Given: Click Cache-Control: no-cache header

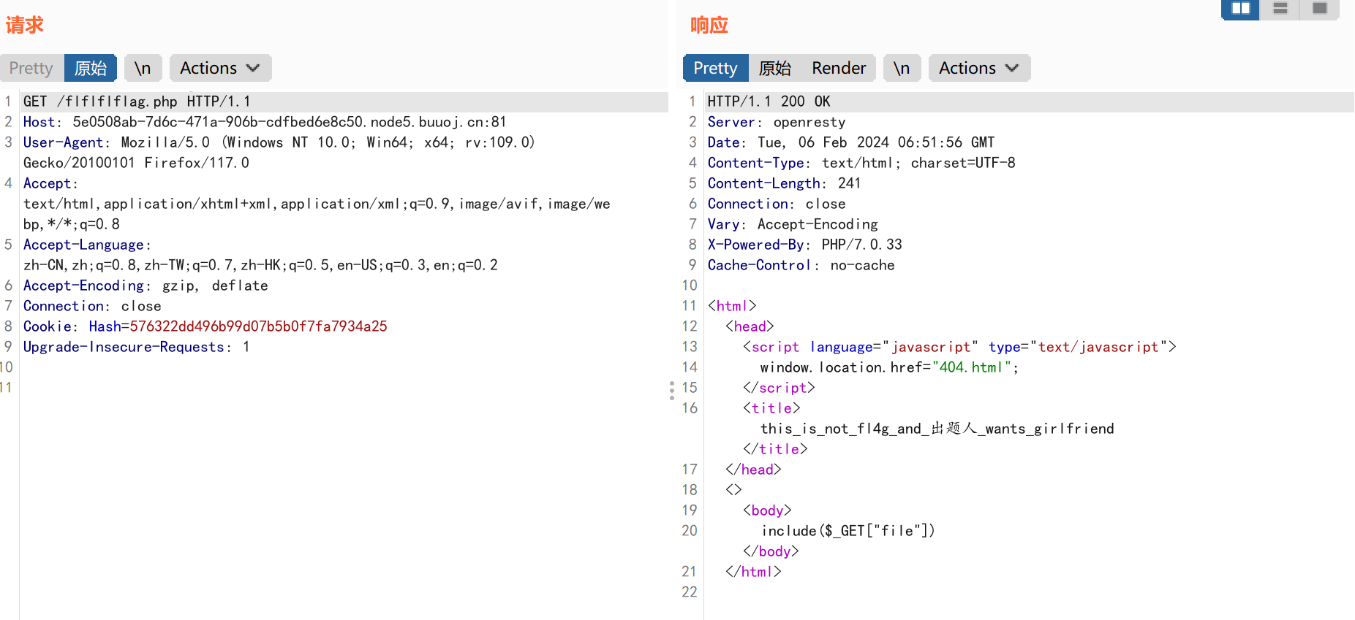Looking at the screenshot, I should pyautogui.click(x=801, y=265).
